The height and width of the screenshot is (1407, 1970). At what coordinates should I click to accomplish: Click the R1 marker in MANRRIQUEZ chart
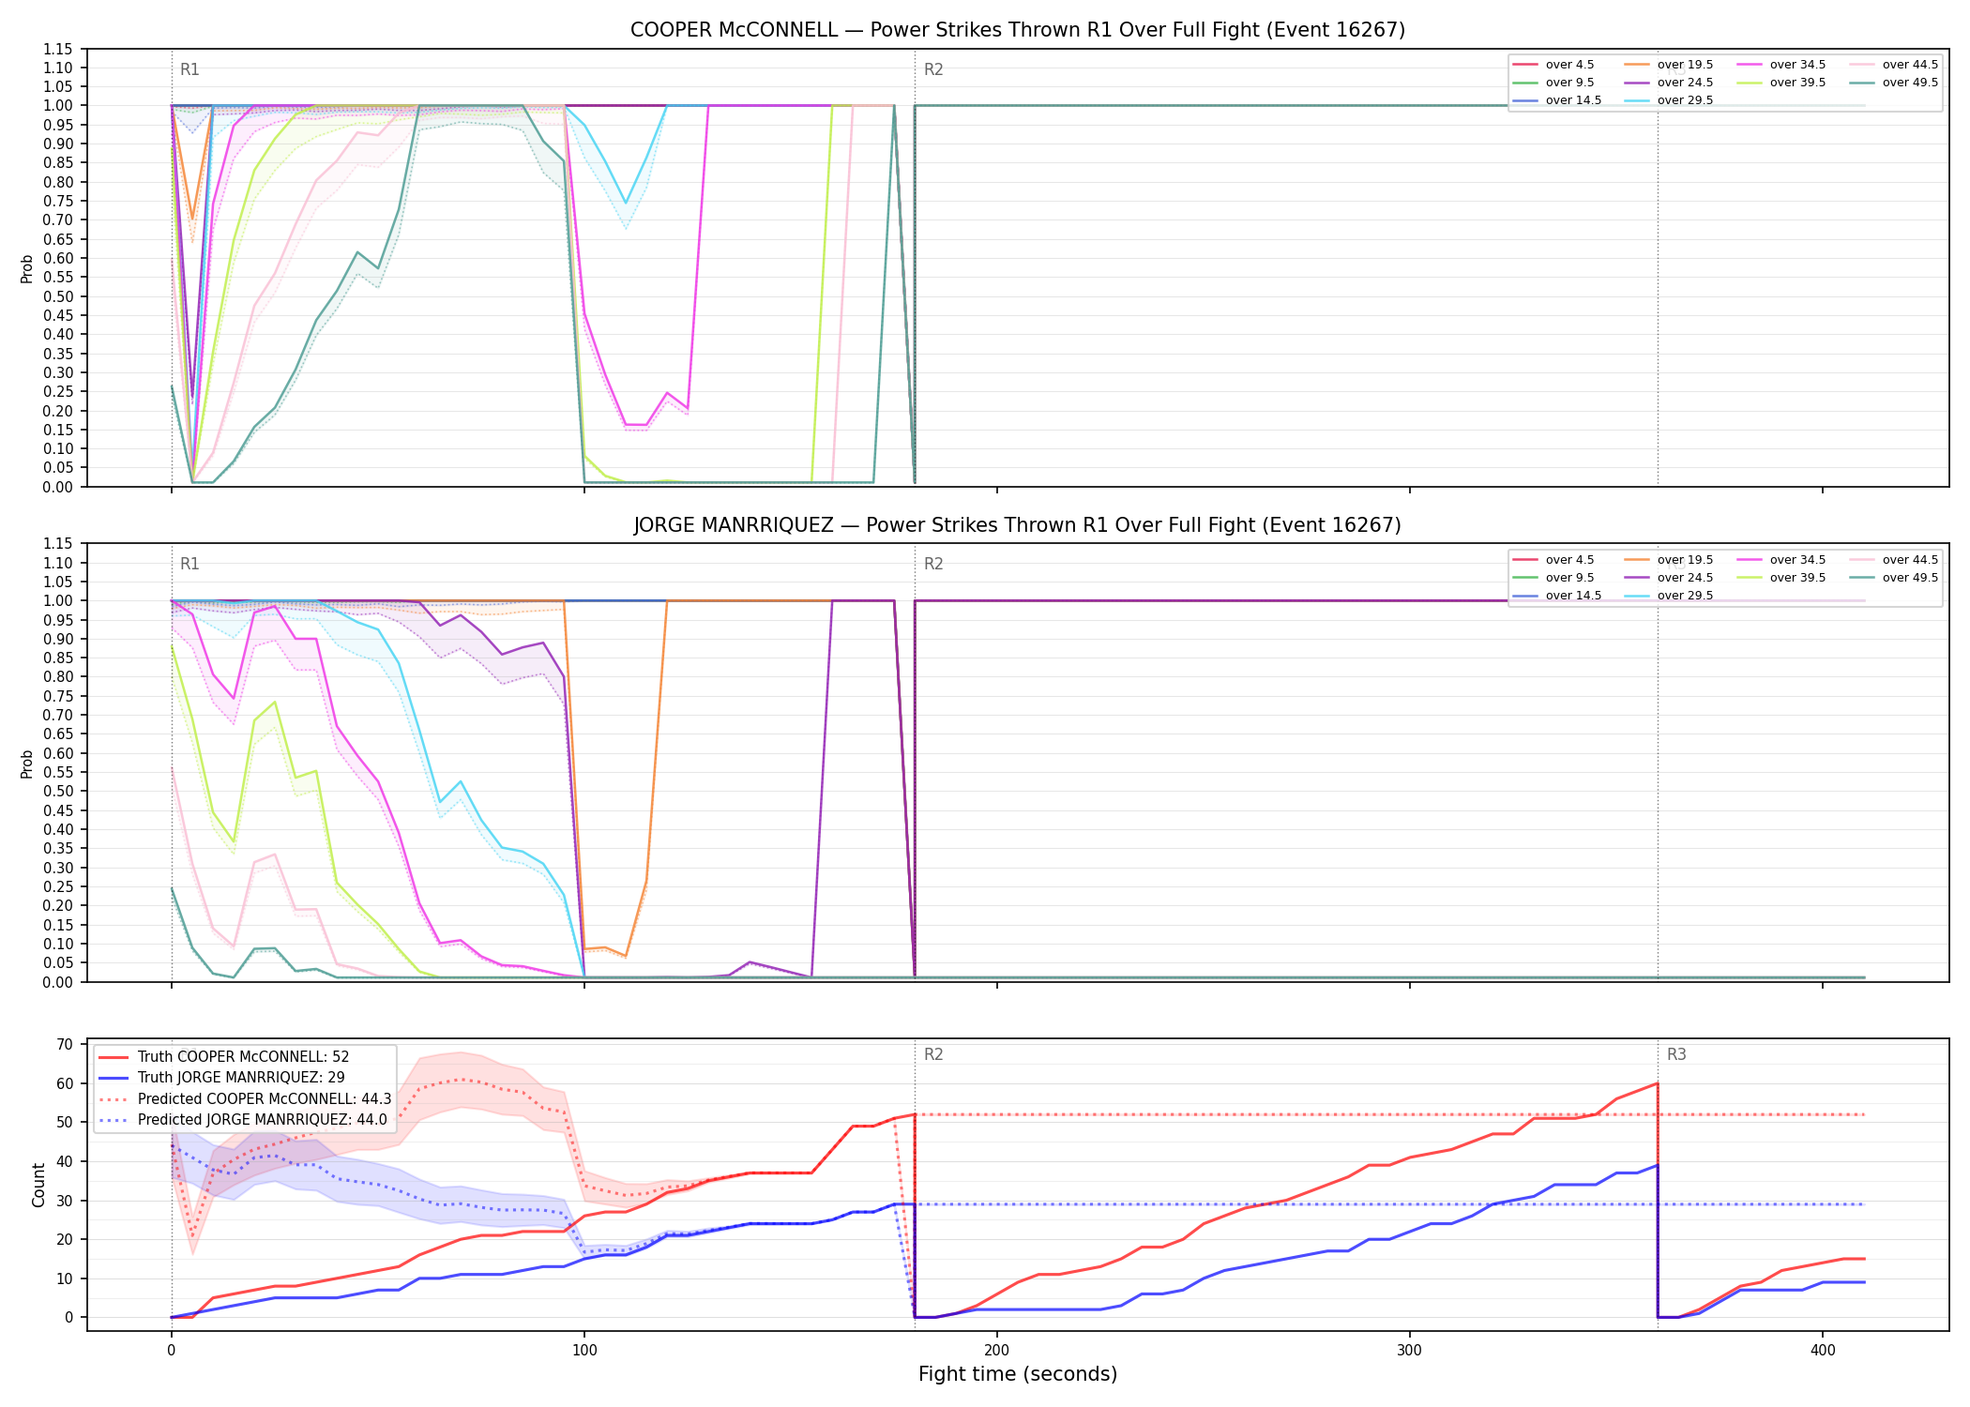189,564
